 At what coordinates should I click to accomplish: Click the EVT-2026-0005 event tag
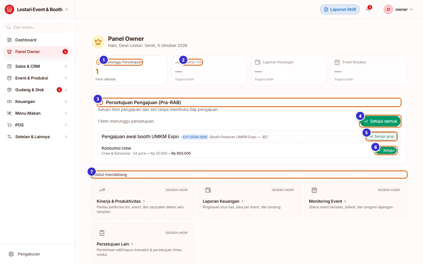[x=195, y=137]
